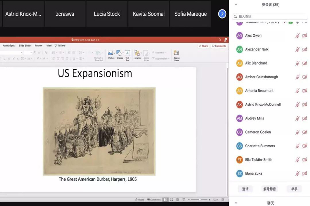Toggle Alix Blanchard's camera-off icon
Image resolution: width=310 pixels, height=206 pixels.
tap(304, 63)
